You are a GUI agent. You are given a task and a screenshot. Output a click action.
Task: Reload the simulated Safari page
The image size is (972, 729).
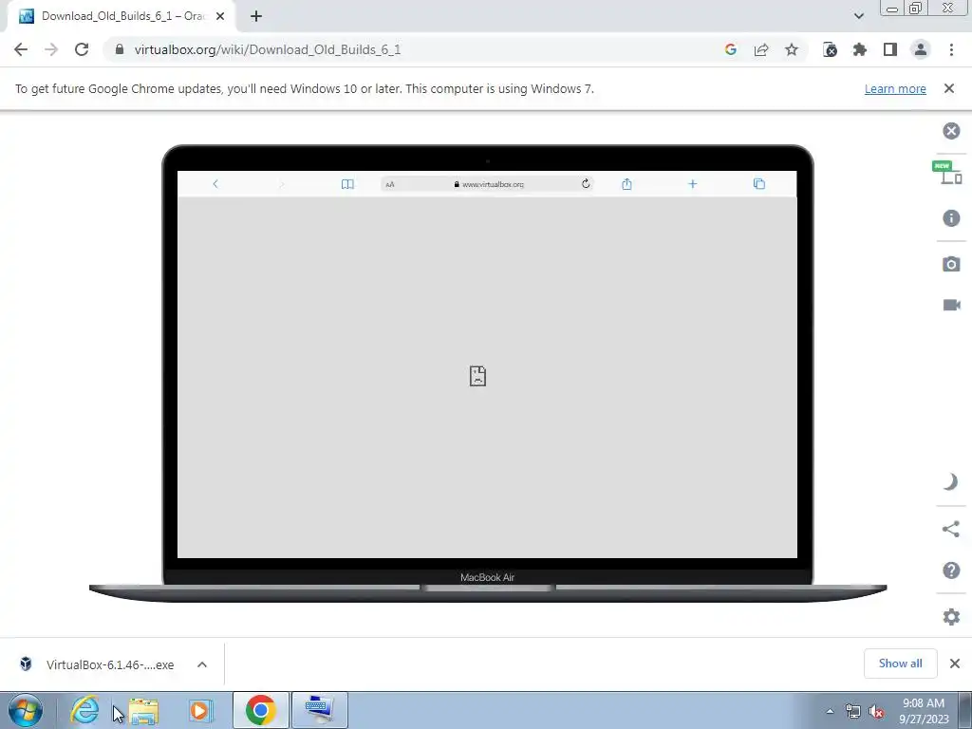(x=585, y=183)
